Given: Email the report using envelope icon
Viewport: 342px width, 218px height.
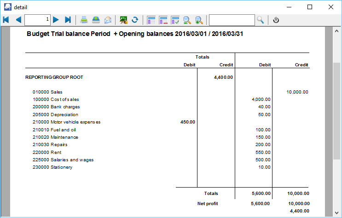Looking at the screenshot, I should click(x=108, y=20).
